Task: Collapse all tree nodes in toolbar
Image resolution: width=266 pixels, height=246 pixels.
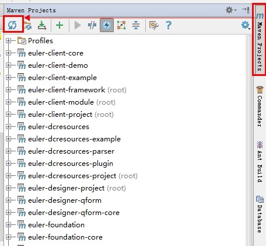Action: point(136,25)
